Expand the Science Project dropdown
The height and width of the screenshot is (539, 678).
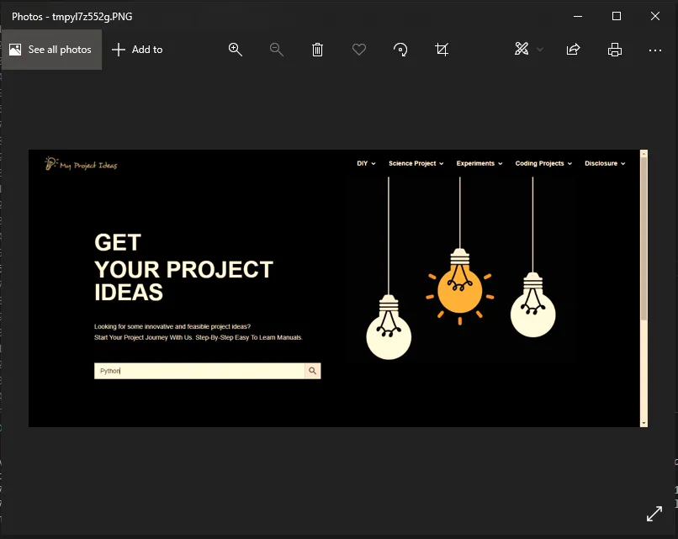[x=416, y=163]
